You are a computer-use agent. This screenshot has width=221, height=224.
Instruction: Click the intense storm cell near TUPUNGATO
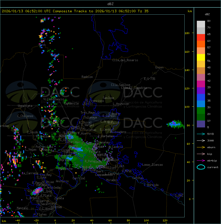tap(37, 191)
